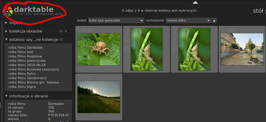266x122 pixels.
Task: Reset the kolekcja obrazów module
Action: tap(61, 31)
